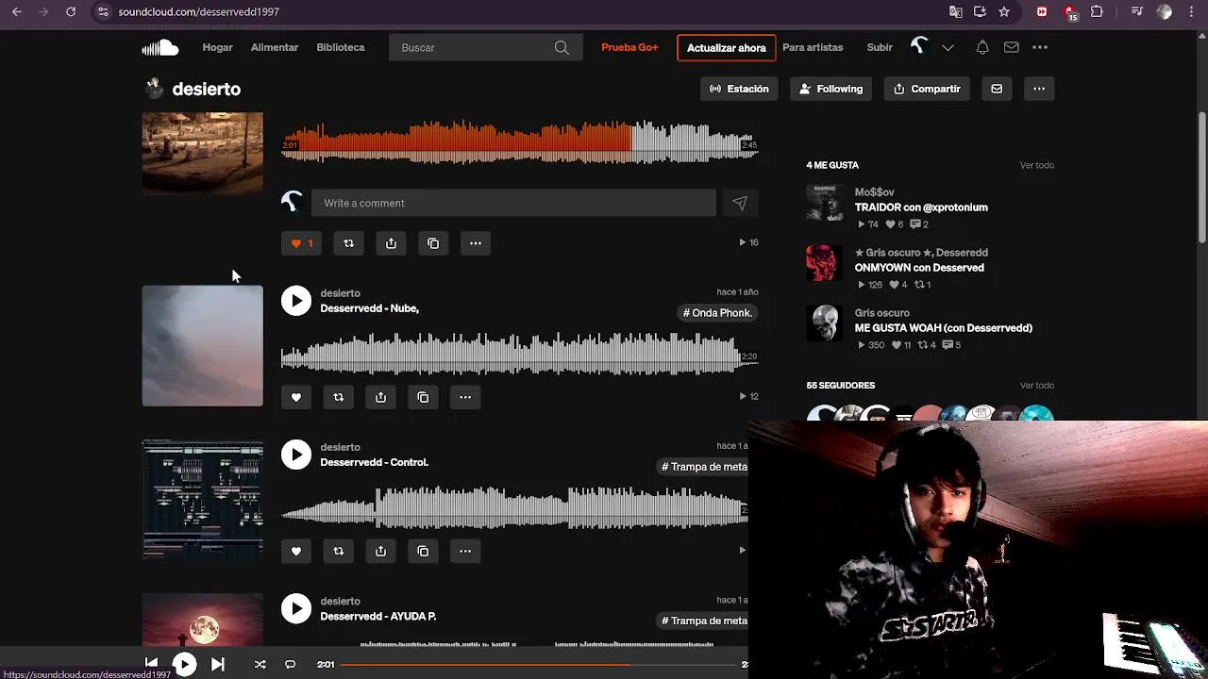Go to Biblioteca in the nav bar
The width and height of the screenshot is (1208, 679).
(x=340, y=47)
